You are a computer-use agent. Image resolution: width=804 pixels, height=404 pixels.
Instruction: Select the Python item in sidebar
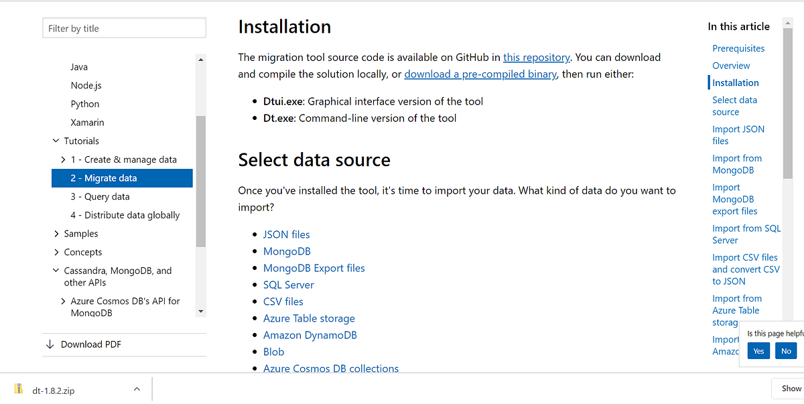point(85,105)
